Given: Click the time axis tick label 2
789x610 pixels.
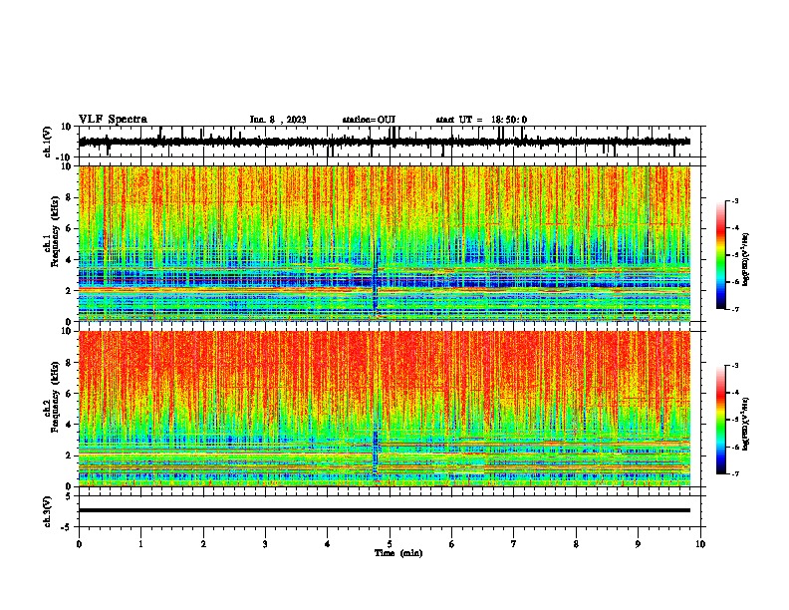Looking at the screenshot, I should [203, 544].
